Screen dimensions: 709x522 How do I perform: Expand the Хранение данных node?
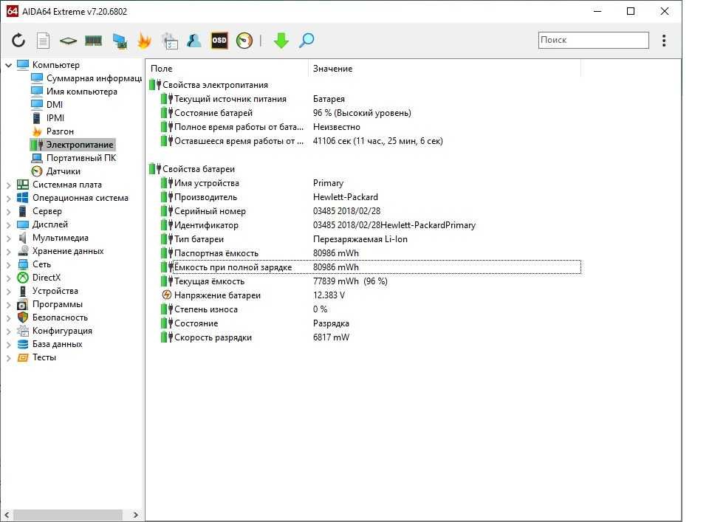tap(8, 251)
